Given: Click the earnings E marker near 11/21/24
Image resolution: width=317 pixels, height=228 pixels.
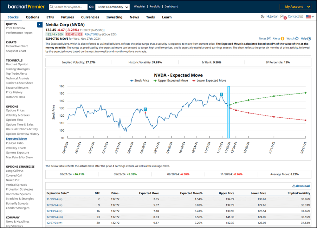Looking at the screenshot, I should (x=221, y=94).
